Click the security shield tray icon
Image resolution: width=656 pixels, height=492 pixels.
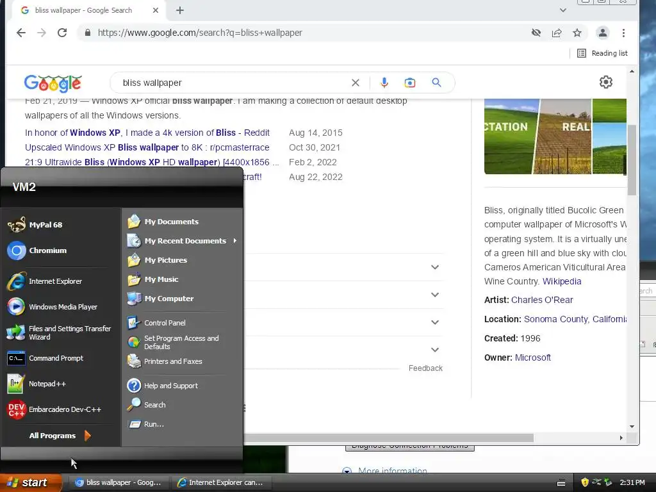tap(585, 482)
